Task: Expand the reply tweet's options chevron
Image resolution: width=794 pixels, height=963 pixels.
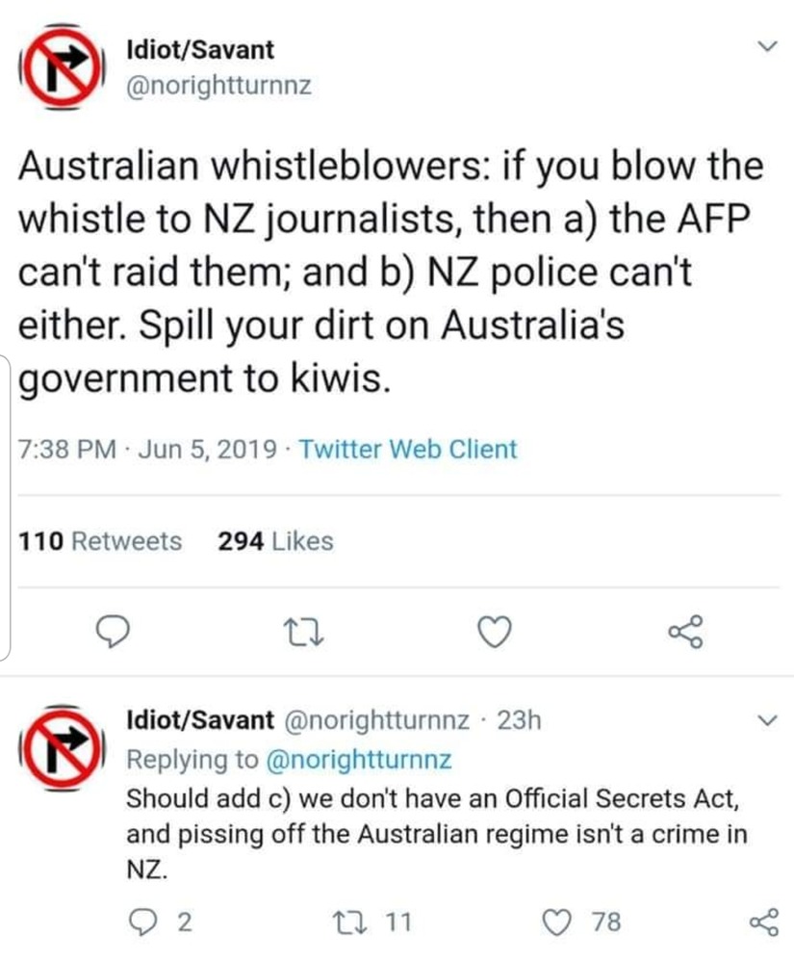Action: (x=767, y=720)
